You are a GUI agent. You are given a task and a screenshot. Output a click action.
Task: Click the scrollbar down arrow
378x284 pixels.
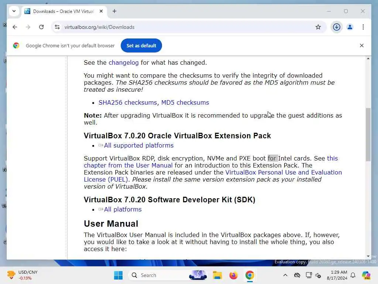click(368, 256)
